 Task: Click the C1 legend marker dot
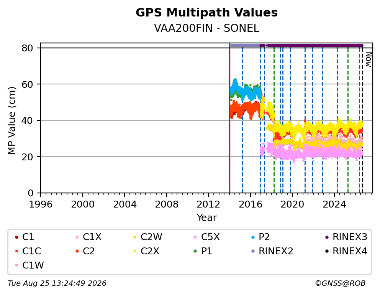pyautogui.click(x=16, y=237)
